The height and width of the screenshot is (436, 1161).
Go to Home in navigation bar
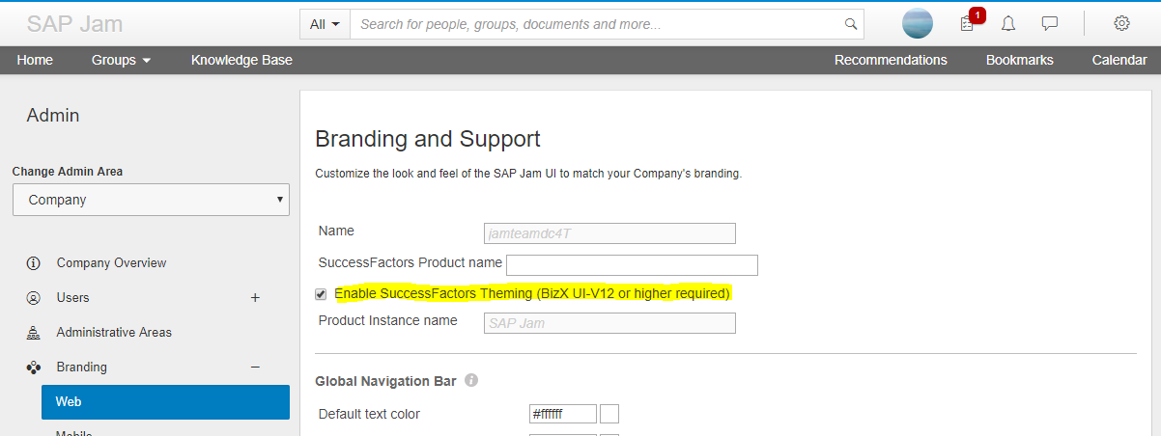coord(35,60)
